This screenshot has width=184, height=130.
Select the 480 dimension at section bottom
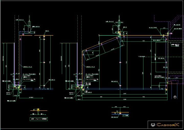pyautogui.click(x=101, y=97)
